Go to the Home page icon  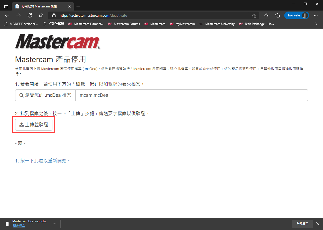[x=41, y=15]
